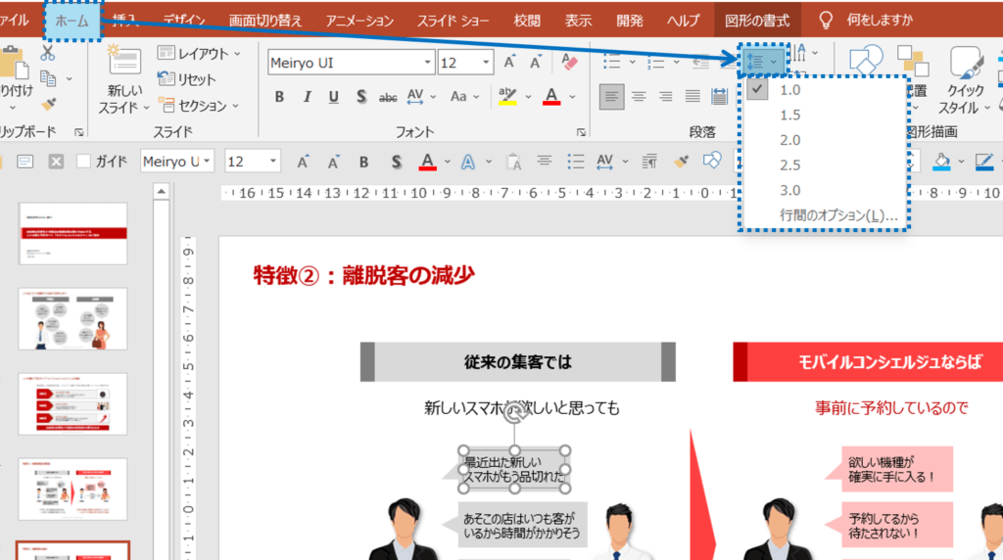Click the shape fill paint bucket icon
This screenshot has height=560, width=1003.
click(941, 162)
